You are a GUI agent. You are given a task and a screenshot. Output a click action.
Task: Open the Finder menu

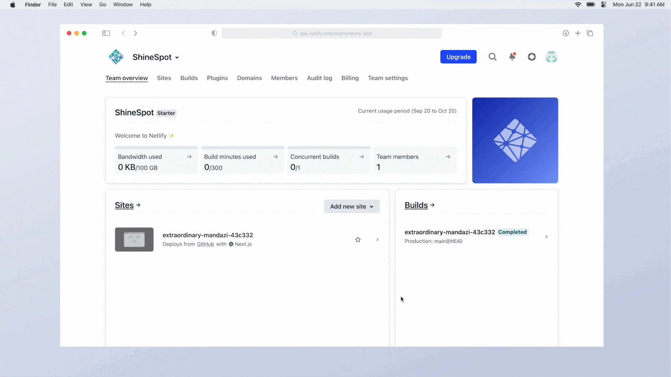coord(33,5)
